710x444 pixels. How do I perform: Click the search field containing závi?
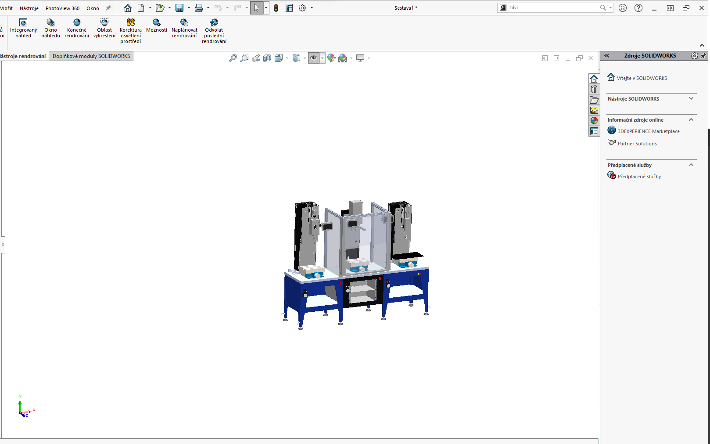point(553,7)
